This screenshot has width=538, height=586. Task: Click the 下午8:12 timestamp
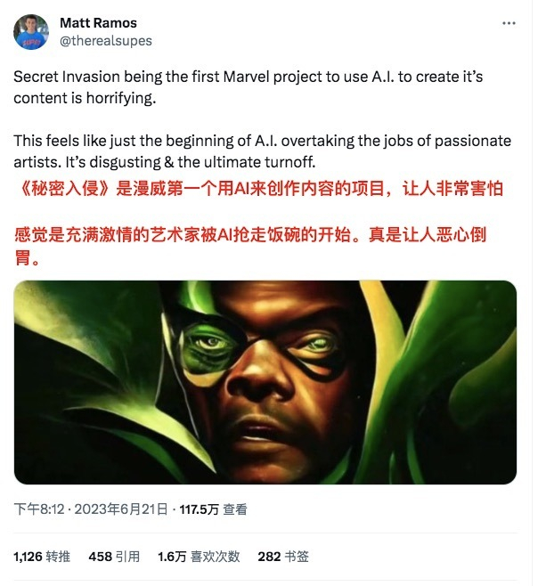(x=39, y=509)
